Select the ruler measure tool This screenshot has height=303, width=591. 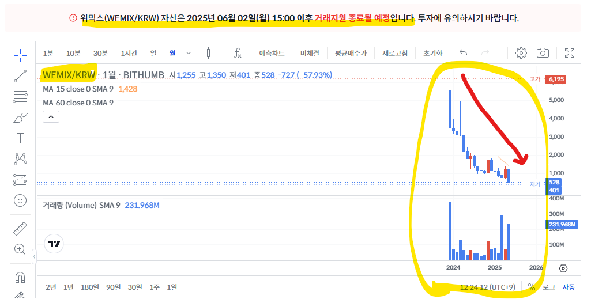20,229
